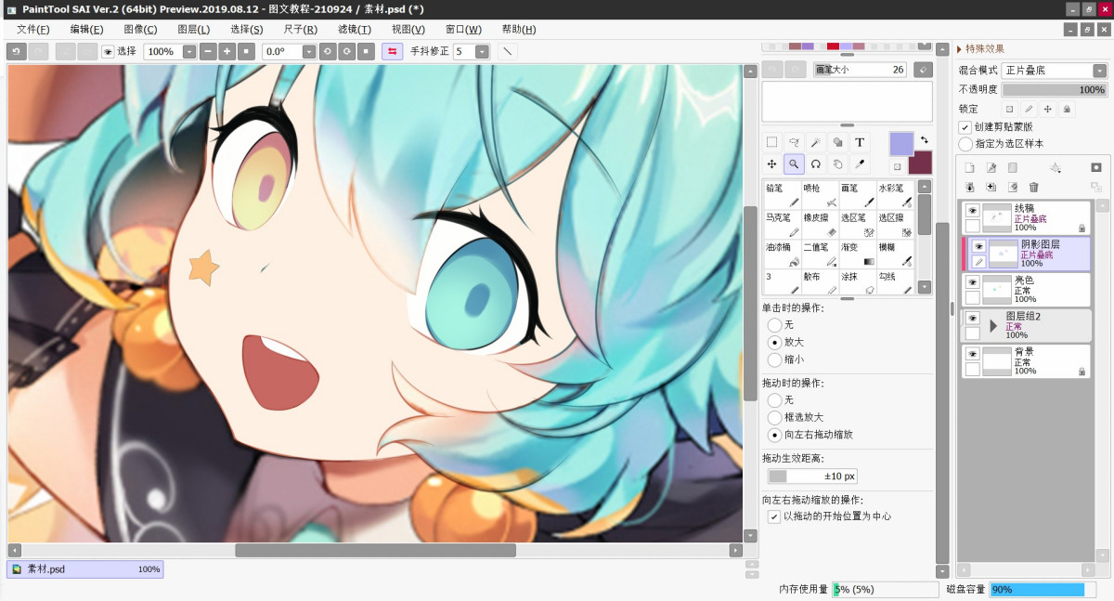Select the move tool with four arrows

pyautogui.click(x=772, y=164)
